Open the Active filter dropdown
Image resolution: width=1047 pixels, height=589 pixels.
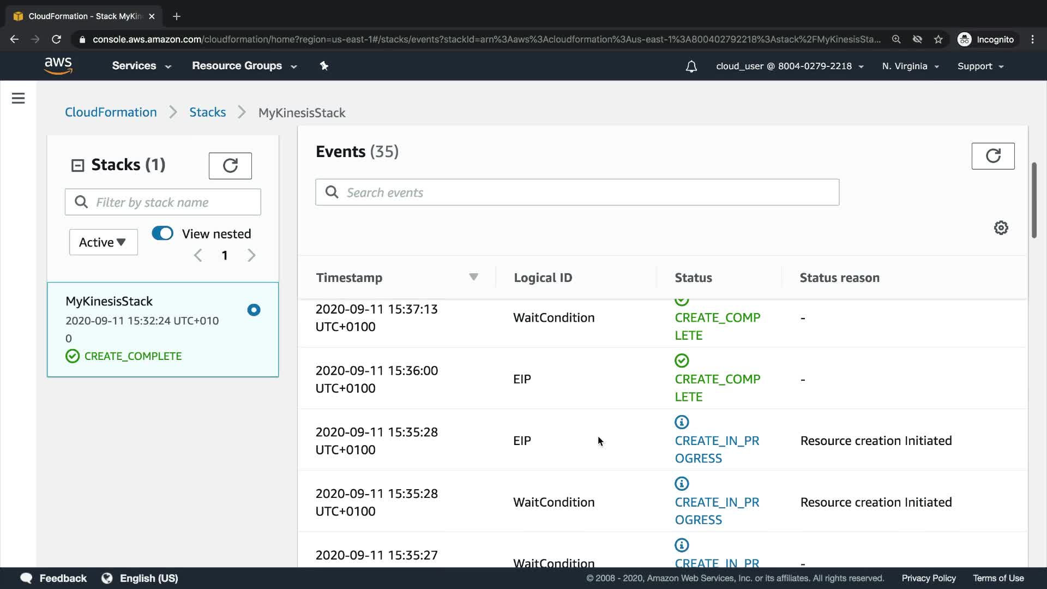103,242
